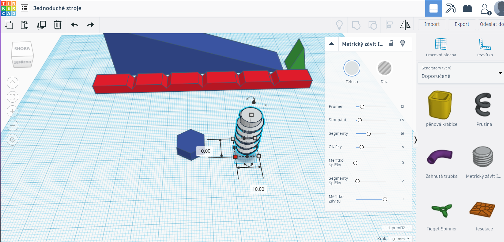Open user profile avatar
This screenshot has width=504, height=242.
pyautogui.click(x=499, y=8)
